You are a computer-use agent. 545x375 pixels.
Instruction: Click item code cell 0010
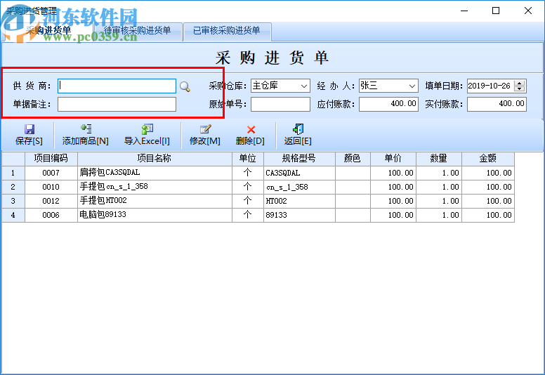coord(51,187)
